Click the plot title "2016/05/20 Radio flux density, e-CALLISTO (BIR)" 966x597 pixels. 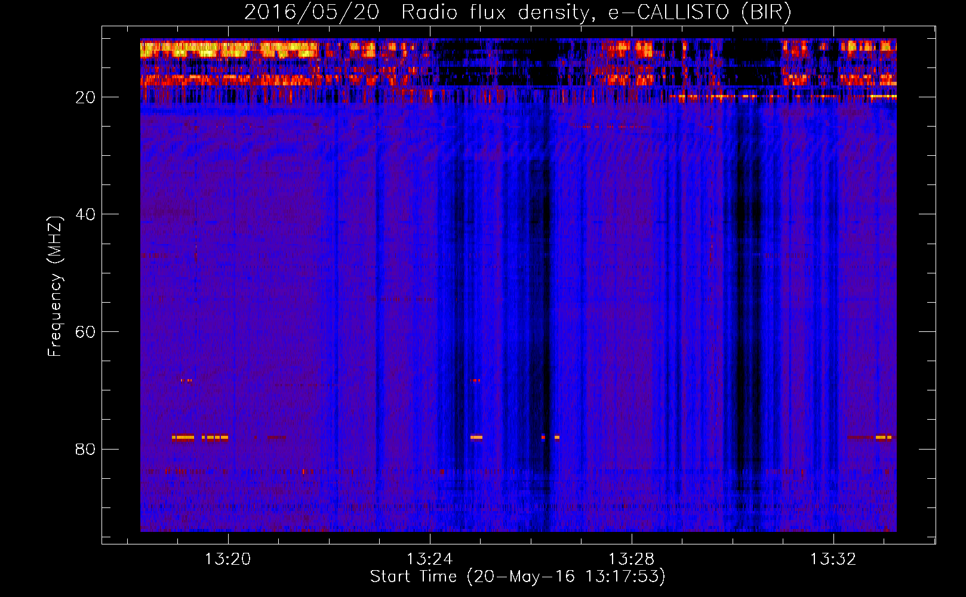tap(518, 12)
